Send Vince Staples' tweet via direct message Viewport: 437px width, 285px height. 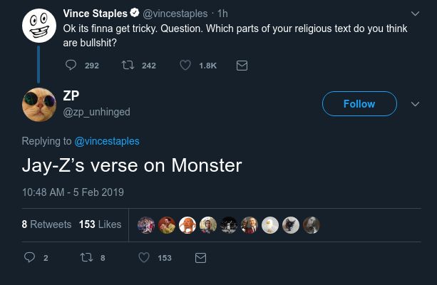coord(241,66)
